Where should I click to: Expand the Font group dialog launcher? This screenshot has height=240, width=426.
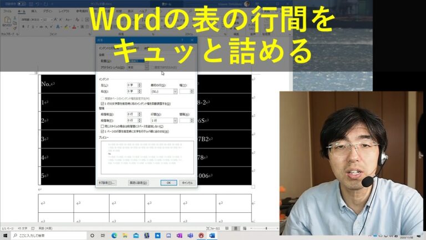click(90, 34)
